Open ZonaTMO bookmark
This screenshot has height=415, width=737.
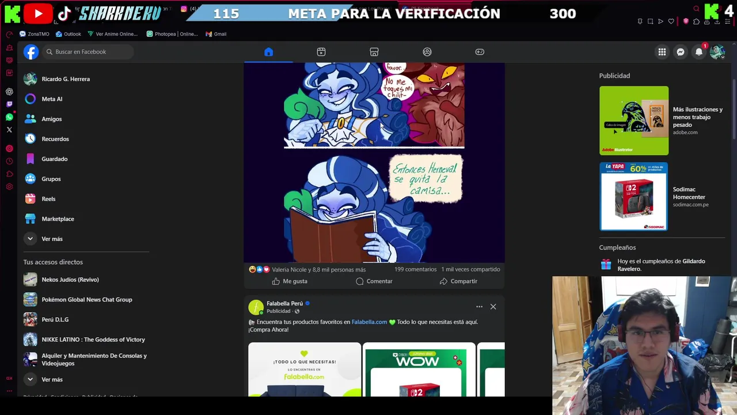pos(35,34)
